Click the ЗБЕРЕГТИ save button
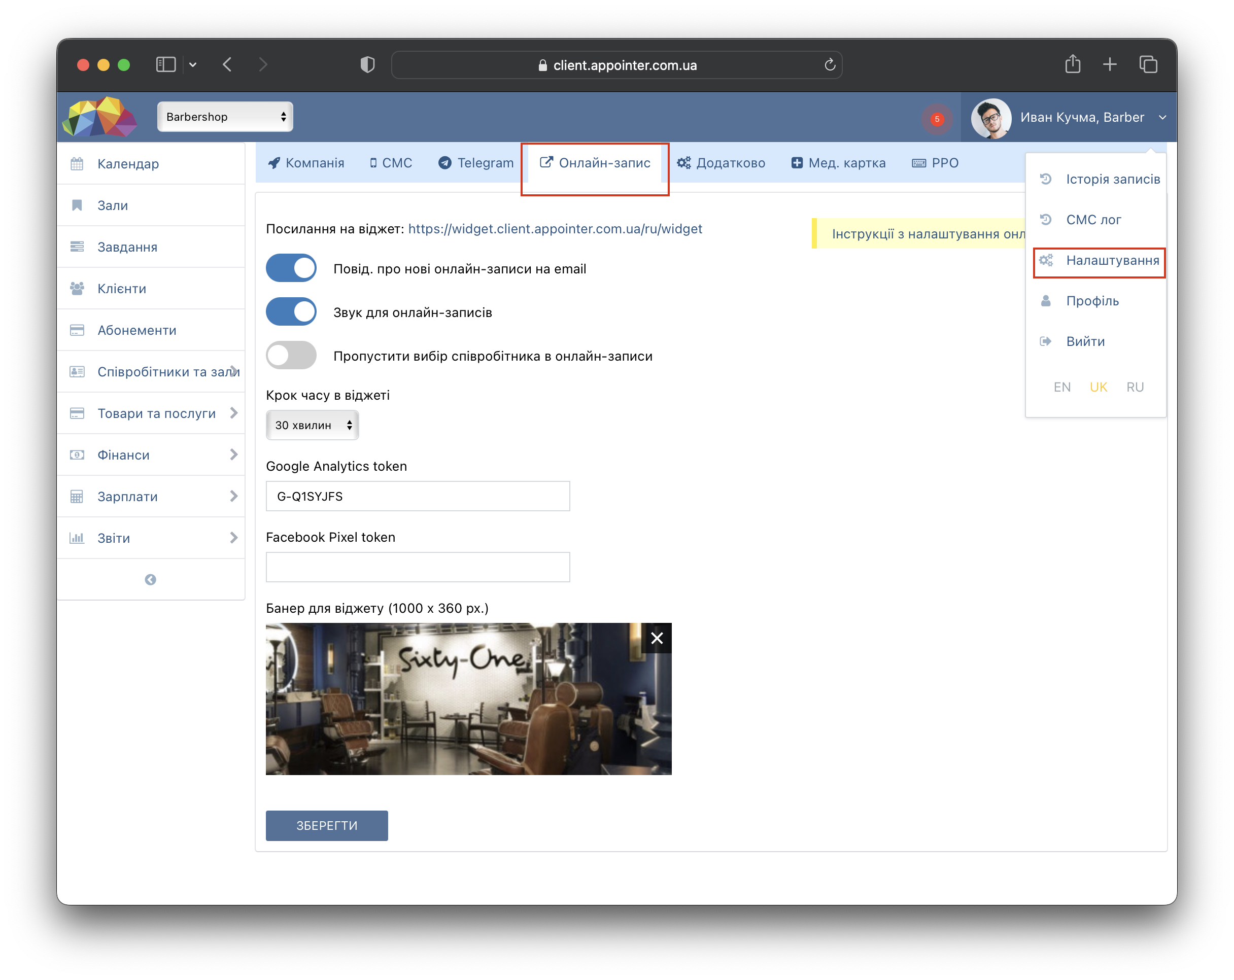Viewport: 1234px width, 980px height. coord(327,825)
